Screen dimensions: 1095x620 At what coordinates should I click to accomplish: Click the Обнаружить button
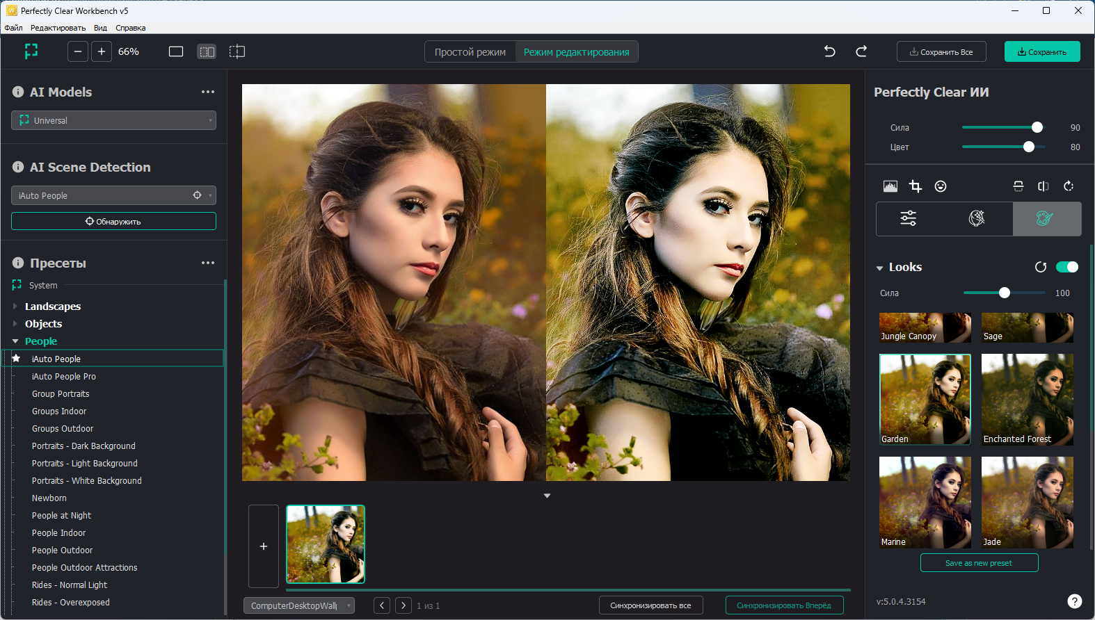click(113, 221)
